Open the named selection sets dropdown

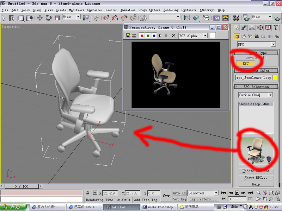click(x=164, y=17)
